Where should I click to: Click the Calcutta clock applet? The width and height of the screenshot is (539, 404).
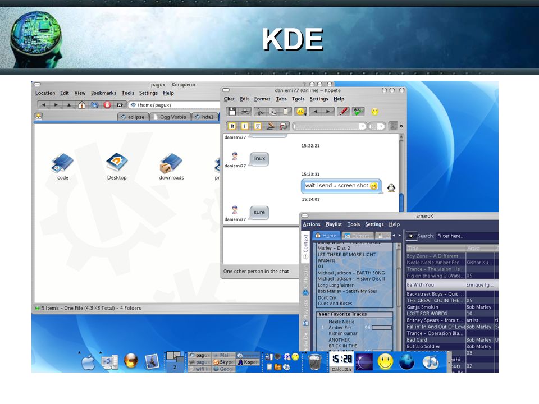pos(341,362)
